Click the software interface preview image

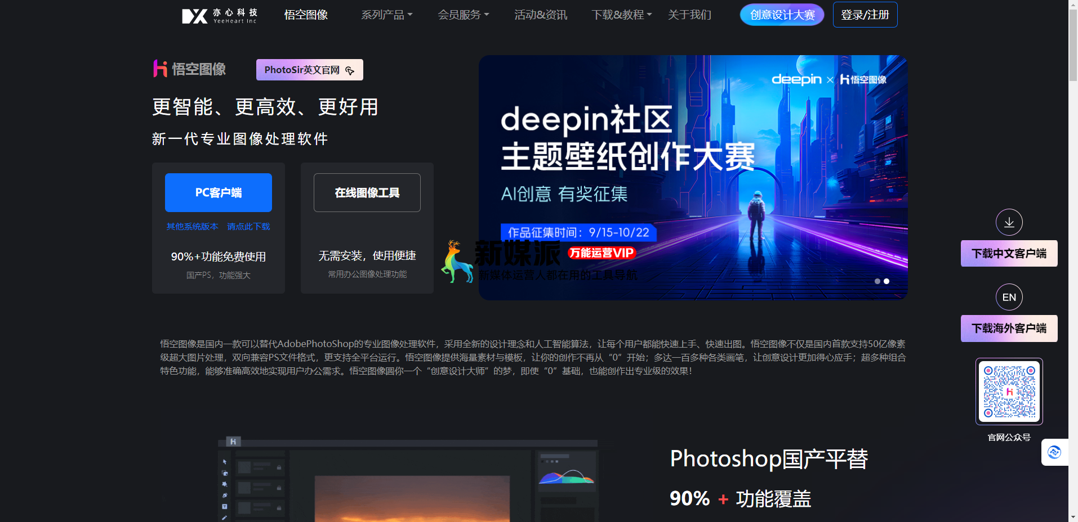408,480
